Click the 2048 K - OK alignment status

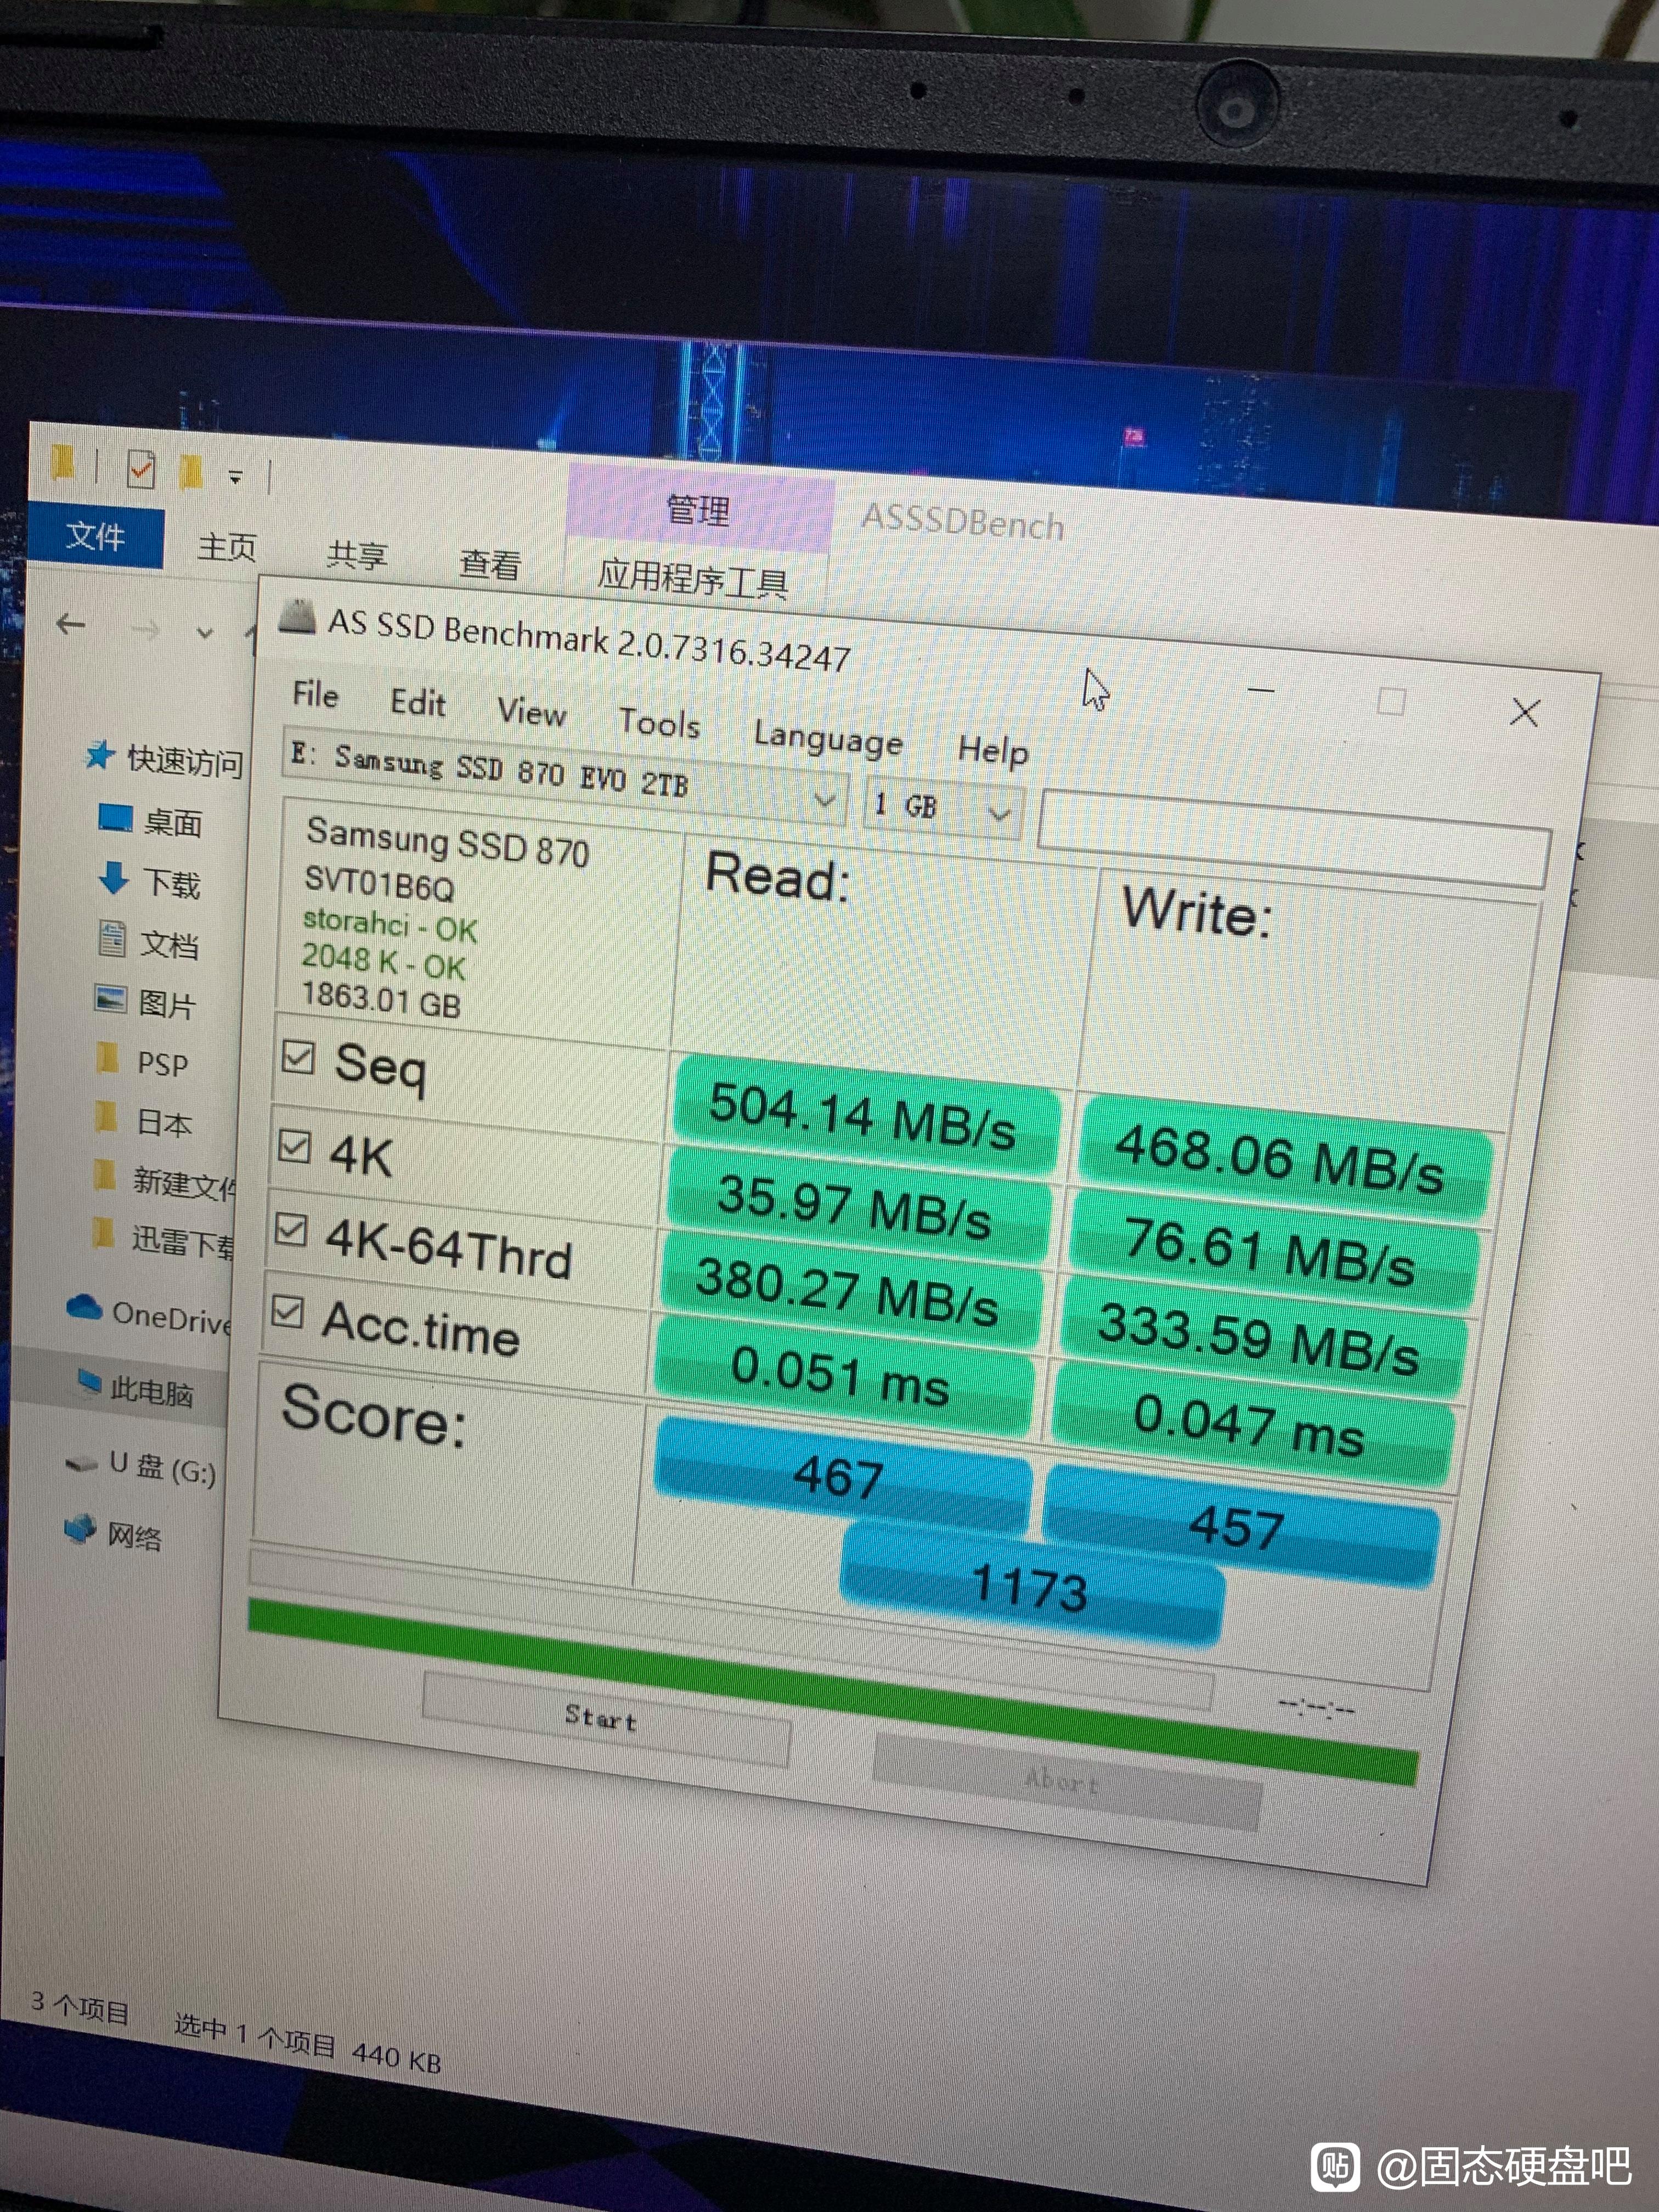(x=384, y=962)
